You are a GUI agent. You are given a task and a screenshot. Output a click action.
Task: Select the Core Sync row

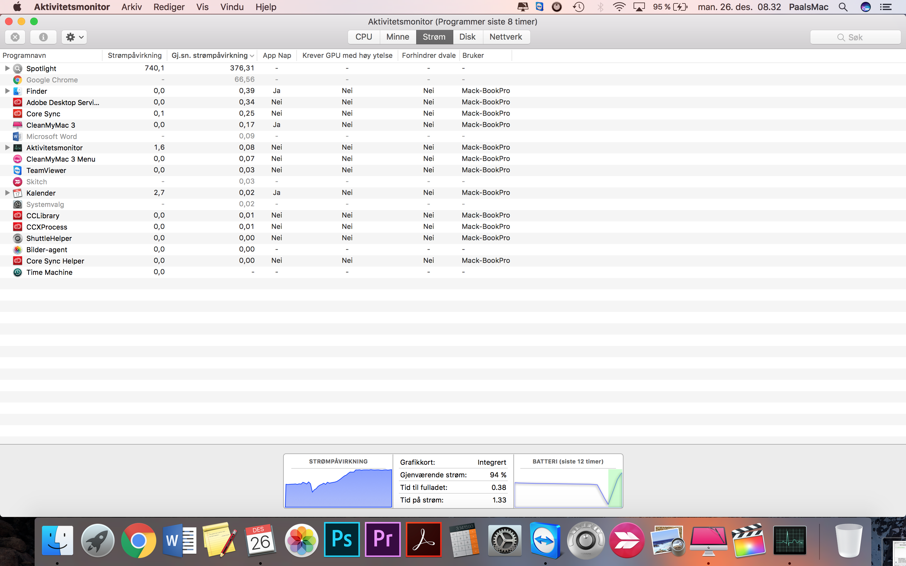pyautogui.click(x=453, y=114)
